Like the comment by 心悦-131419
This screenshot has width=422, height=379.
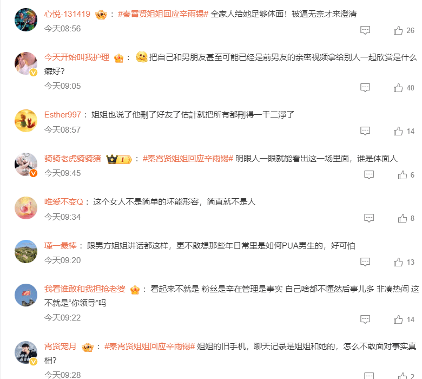398,30
